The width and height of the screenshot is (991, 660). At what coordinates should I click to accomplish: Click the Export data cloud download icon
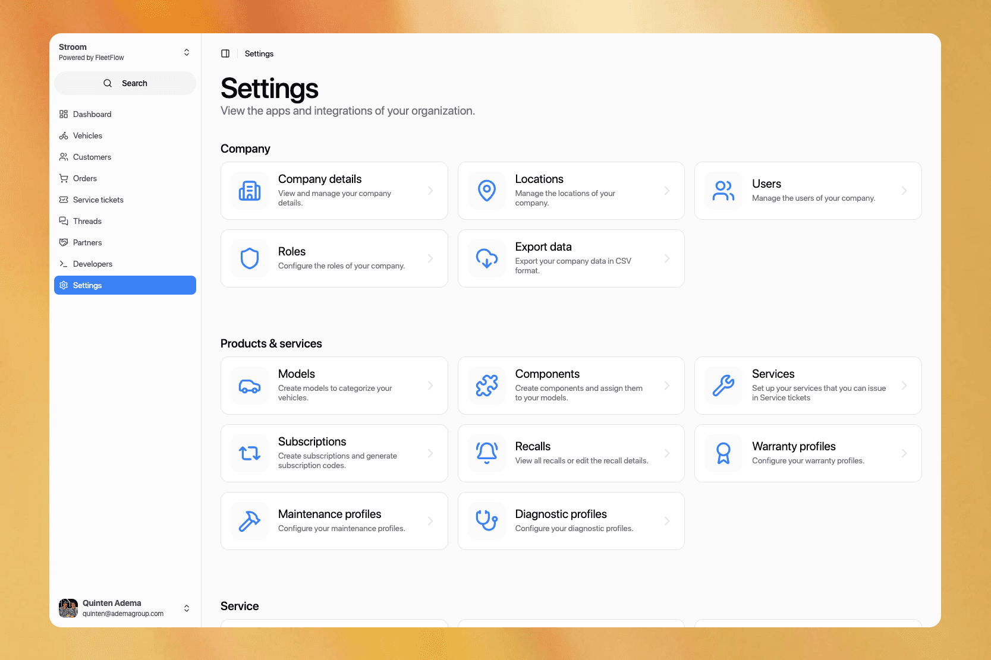(487, 258)
